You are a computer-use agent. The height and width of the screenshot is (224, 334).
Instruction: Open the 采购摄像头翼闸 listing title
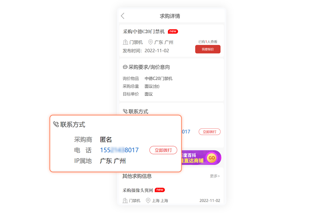click(138, 190)
